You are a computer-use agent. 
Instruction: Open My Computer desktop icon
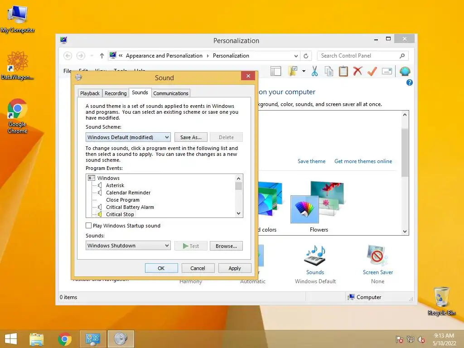pyautogui.click(x=18, y=19)
